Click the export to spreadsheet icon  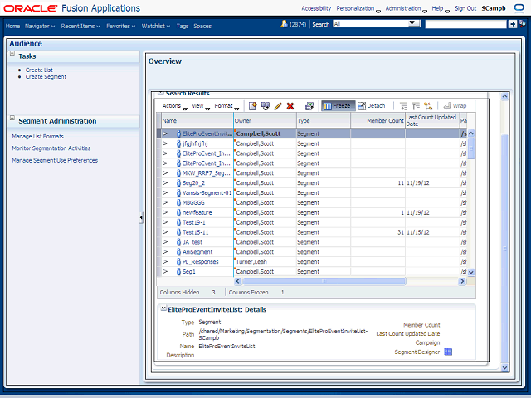(309, 106)
